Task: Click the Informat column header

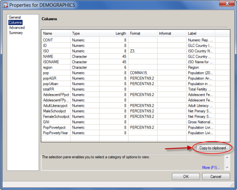Action: click(x=172, y=34)
